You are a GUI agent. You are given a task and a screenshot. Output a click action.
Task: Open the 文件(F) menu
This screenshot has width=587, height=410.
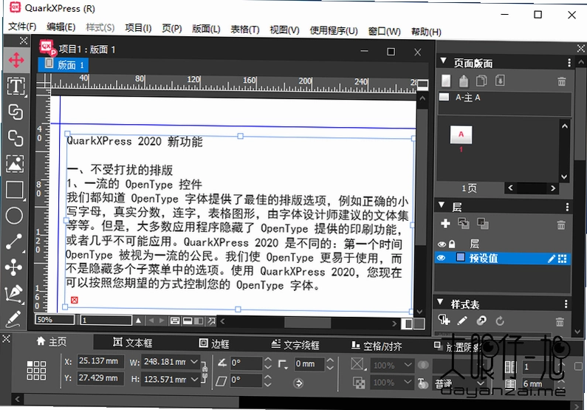click(x=22, y=26)
